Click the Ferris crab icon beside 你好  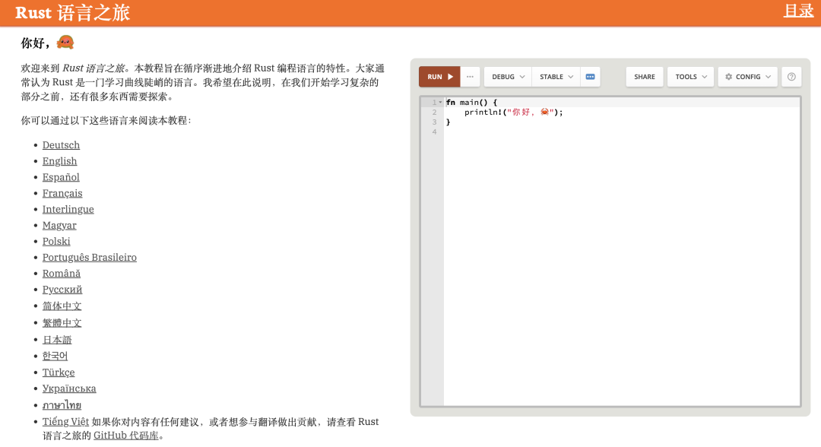65,42
